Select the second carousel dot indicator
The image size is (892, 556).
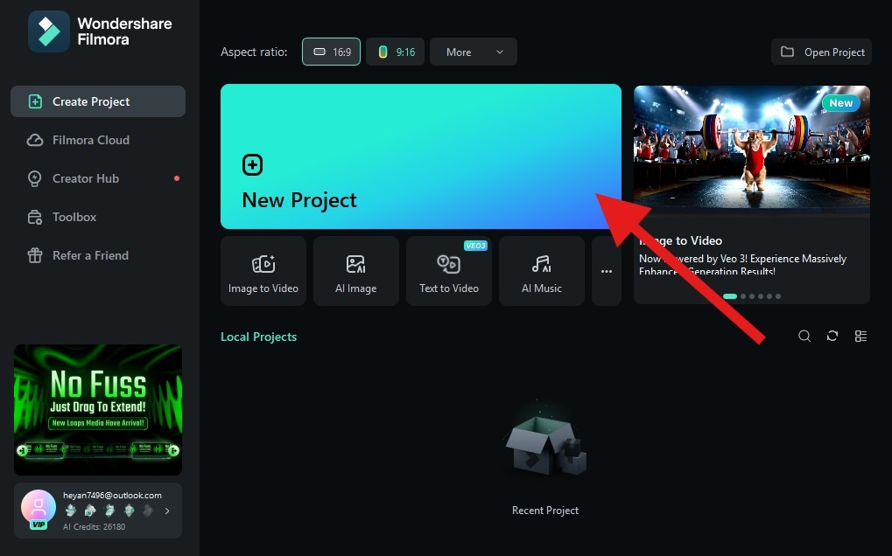742,296
